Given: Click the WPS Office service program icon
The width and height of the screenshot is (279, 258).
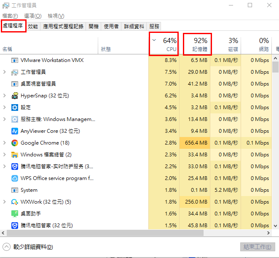Looking at the screenshot, I should (15, 178).
